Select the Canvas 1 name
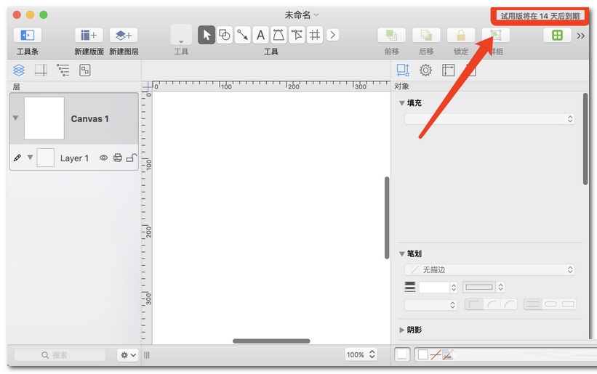This screenshot has height=374, width=597. pos(90,119)
